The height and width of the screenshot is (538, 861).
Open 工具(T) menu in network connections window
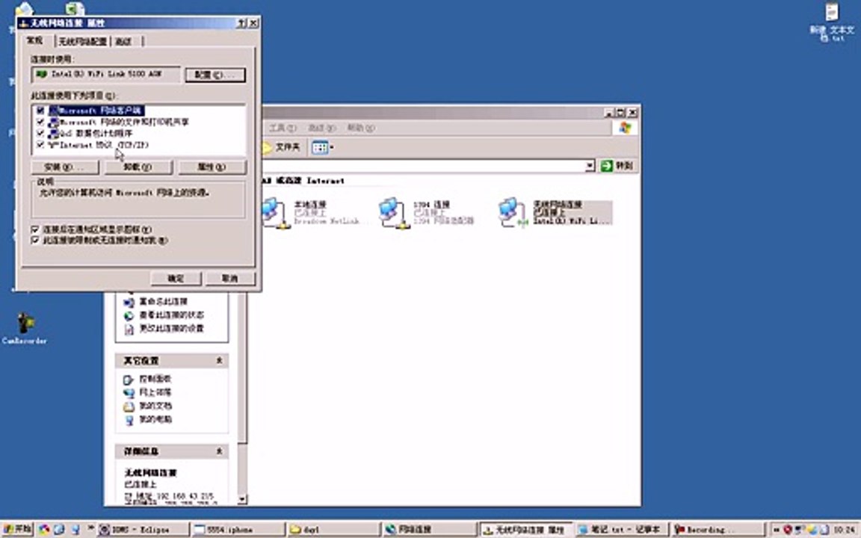pos(283,128)
